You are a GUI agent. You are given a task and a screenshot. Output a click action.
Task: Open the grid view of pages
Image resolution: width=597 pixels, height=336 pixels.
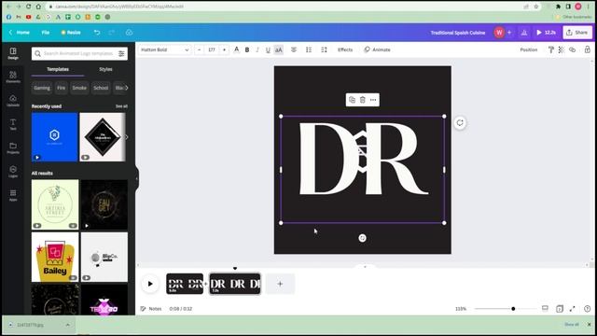(560, 309)
